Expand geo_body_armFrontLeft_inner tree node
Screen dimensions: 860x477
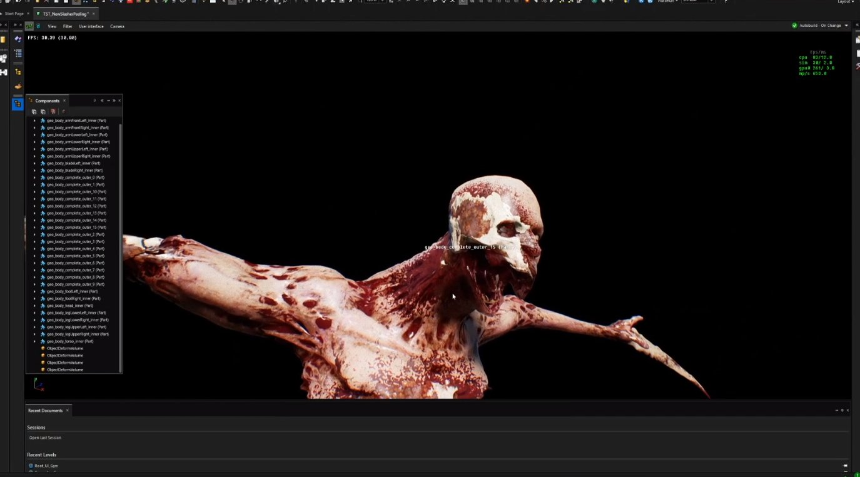pyautogui.click(x=34, y=121)
